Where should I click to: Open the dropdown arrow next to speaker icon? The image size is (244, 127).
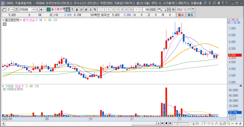click(45, 10)
